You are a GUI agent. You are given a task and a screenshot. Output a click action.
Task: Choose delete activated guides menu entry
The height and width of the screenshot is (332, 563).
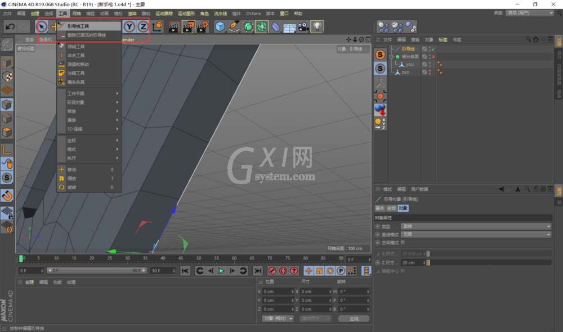tap(89, 35)
